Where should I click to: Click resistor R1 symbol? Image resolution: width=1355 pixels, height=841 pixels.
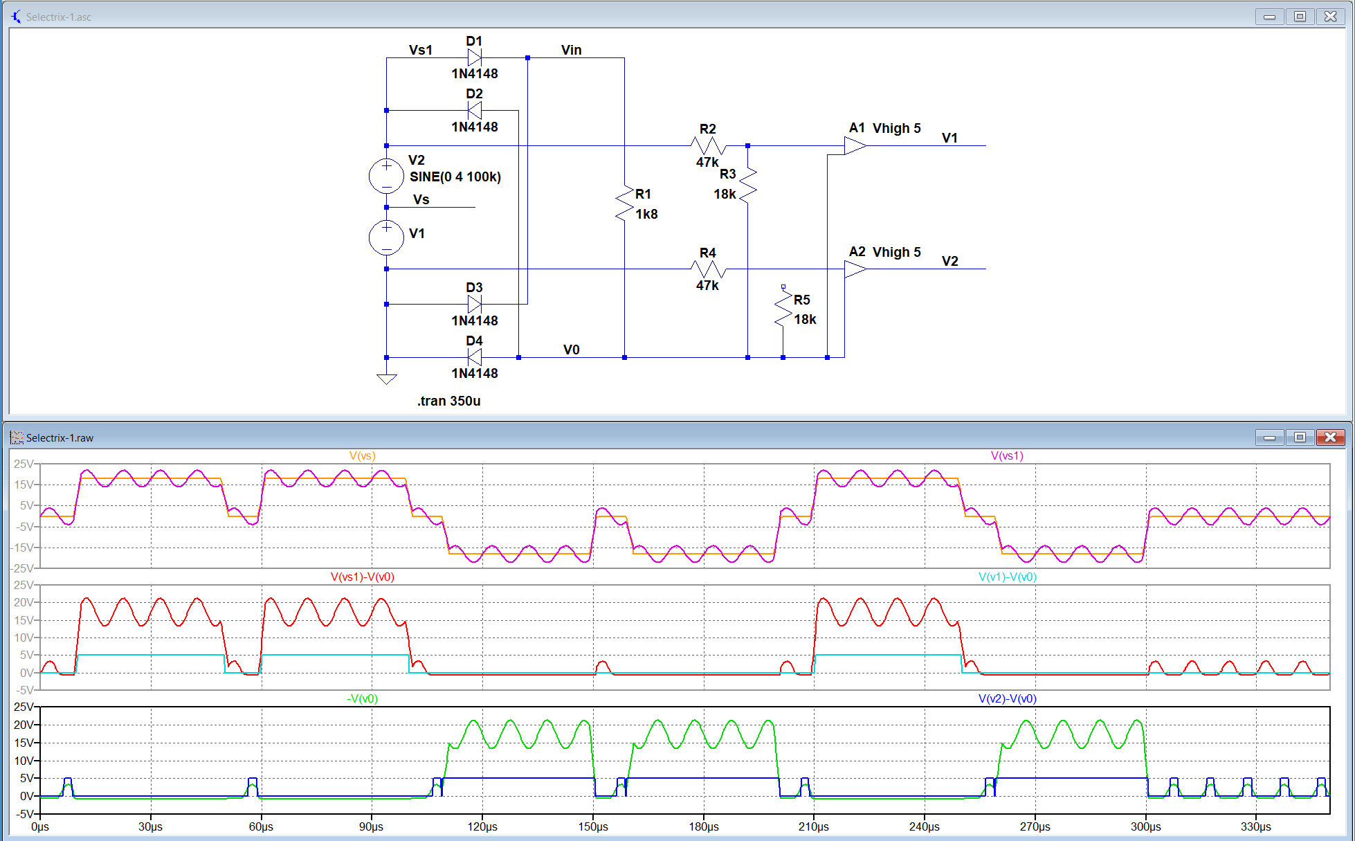point(624,203)
